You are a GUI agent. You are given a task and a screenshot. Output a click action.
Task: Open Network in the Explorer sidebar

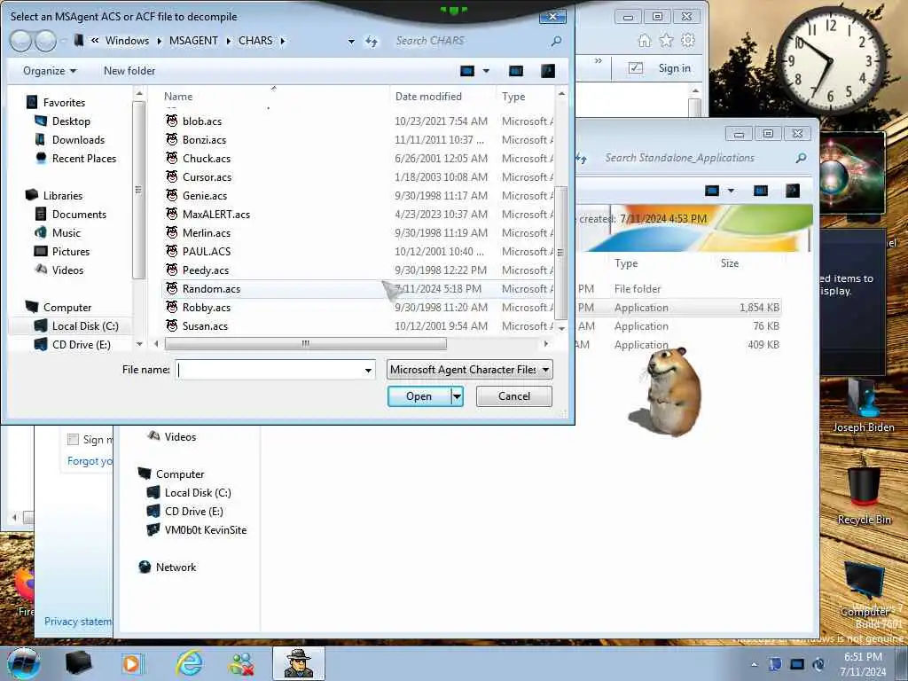click(176, 567)
